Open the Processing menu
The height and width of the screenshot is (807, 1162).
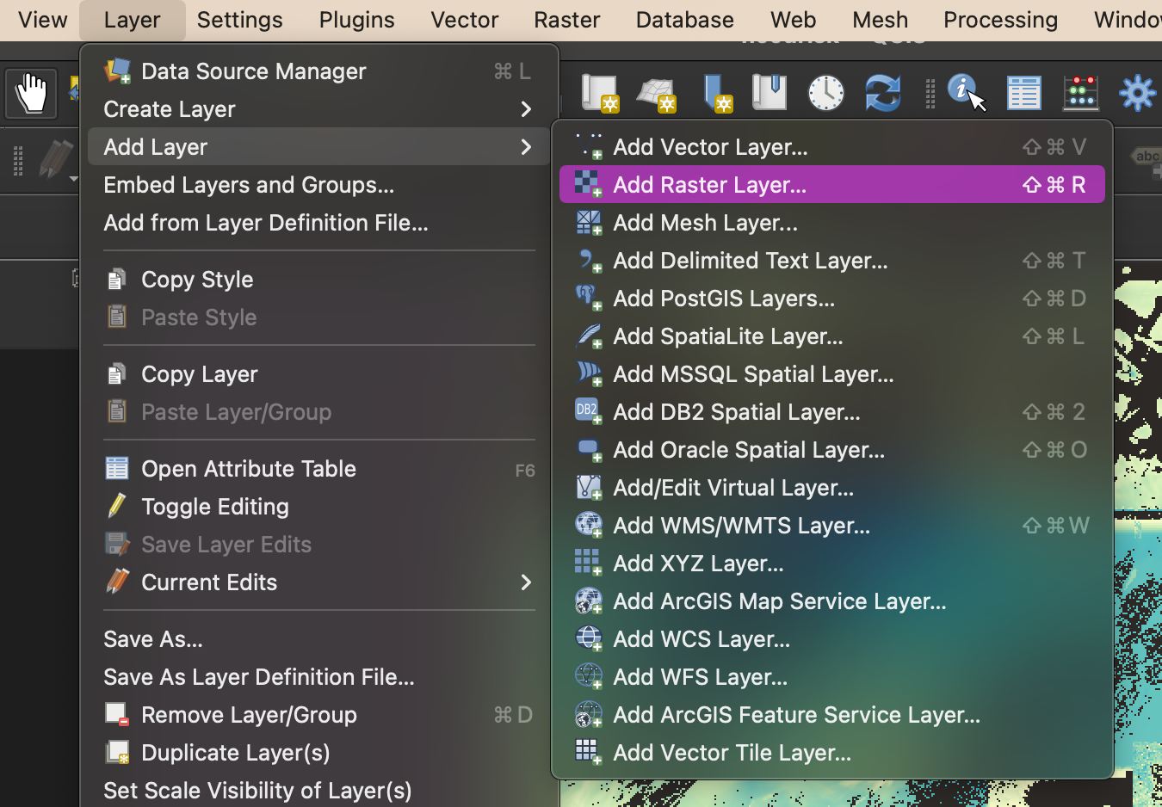click(1000, 20)
